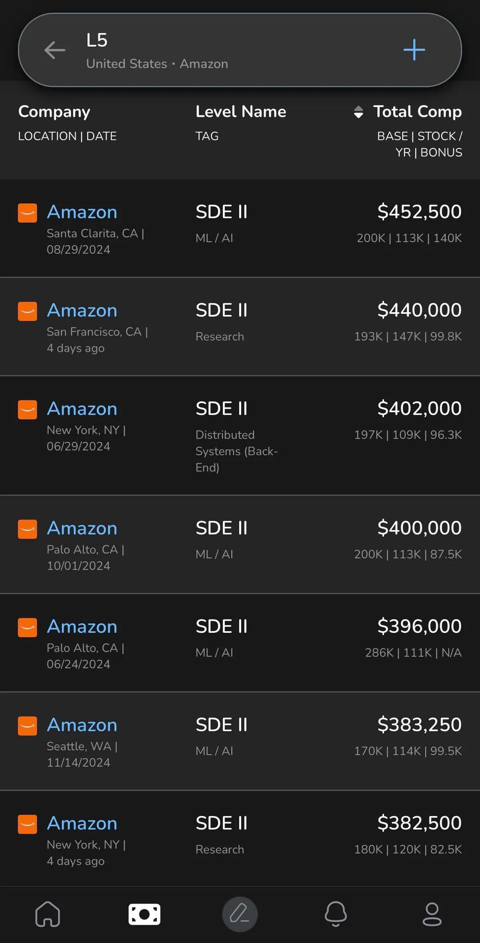
Task: Select the $400,000 Palo Alto entry
Action: coord(419,528)
